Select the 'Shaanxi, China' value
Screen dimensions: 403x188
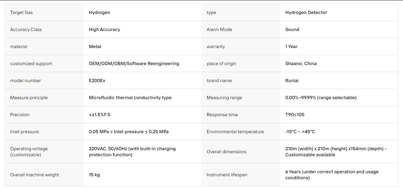[x=301, y=63]
